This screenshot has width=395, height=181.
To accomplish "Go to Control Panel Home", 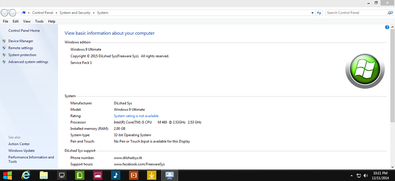I will pos(24,31).
